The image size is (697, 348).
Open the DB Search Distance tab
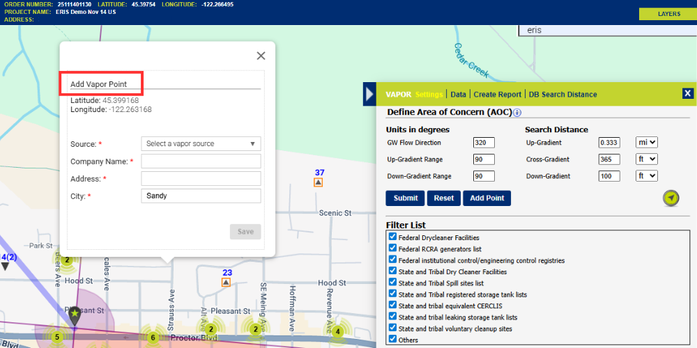coord(562,95)
